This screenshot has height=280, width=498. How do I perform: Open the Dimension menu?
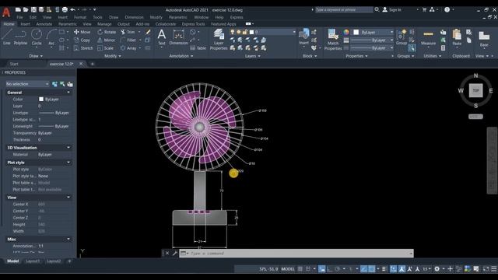click(134, 17)
